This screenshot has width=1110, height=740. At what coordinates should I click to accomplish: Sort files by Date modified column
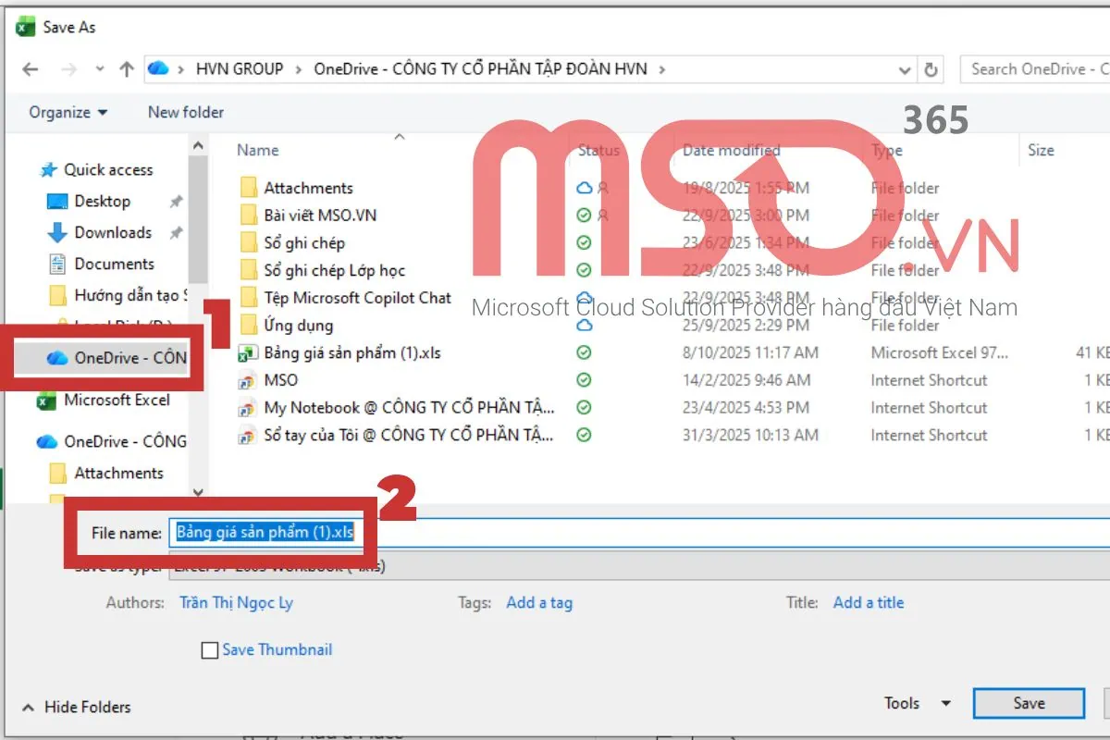731,150
